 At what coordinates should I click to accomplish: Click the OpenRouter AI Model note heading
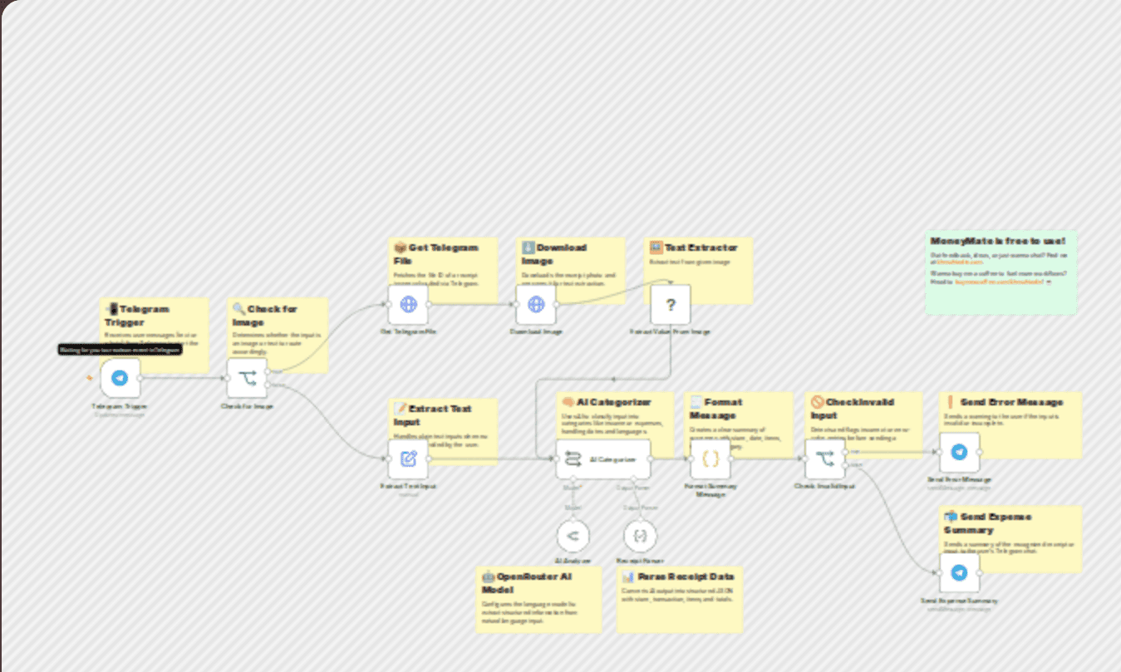(526, 582)
